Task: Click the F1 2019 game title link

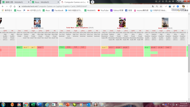Action: coord(35,28)
